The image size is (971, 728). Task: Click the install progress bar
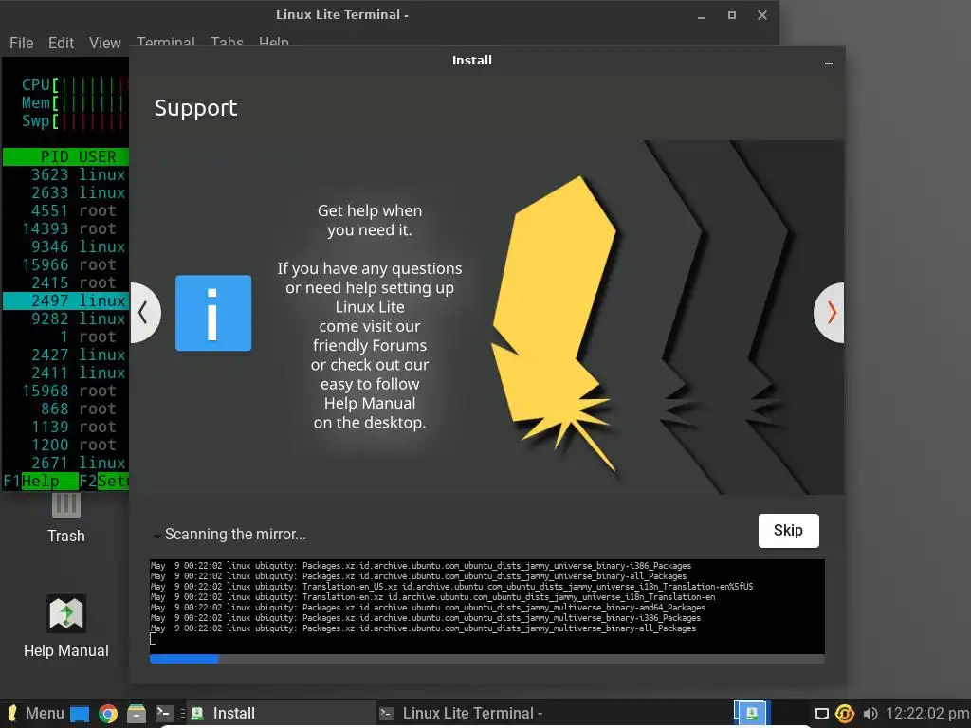(486, 660)
